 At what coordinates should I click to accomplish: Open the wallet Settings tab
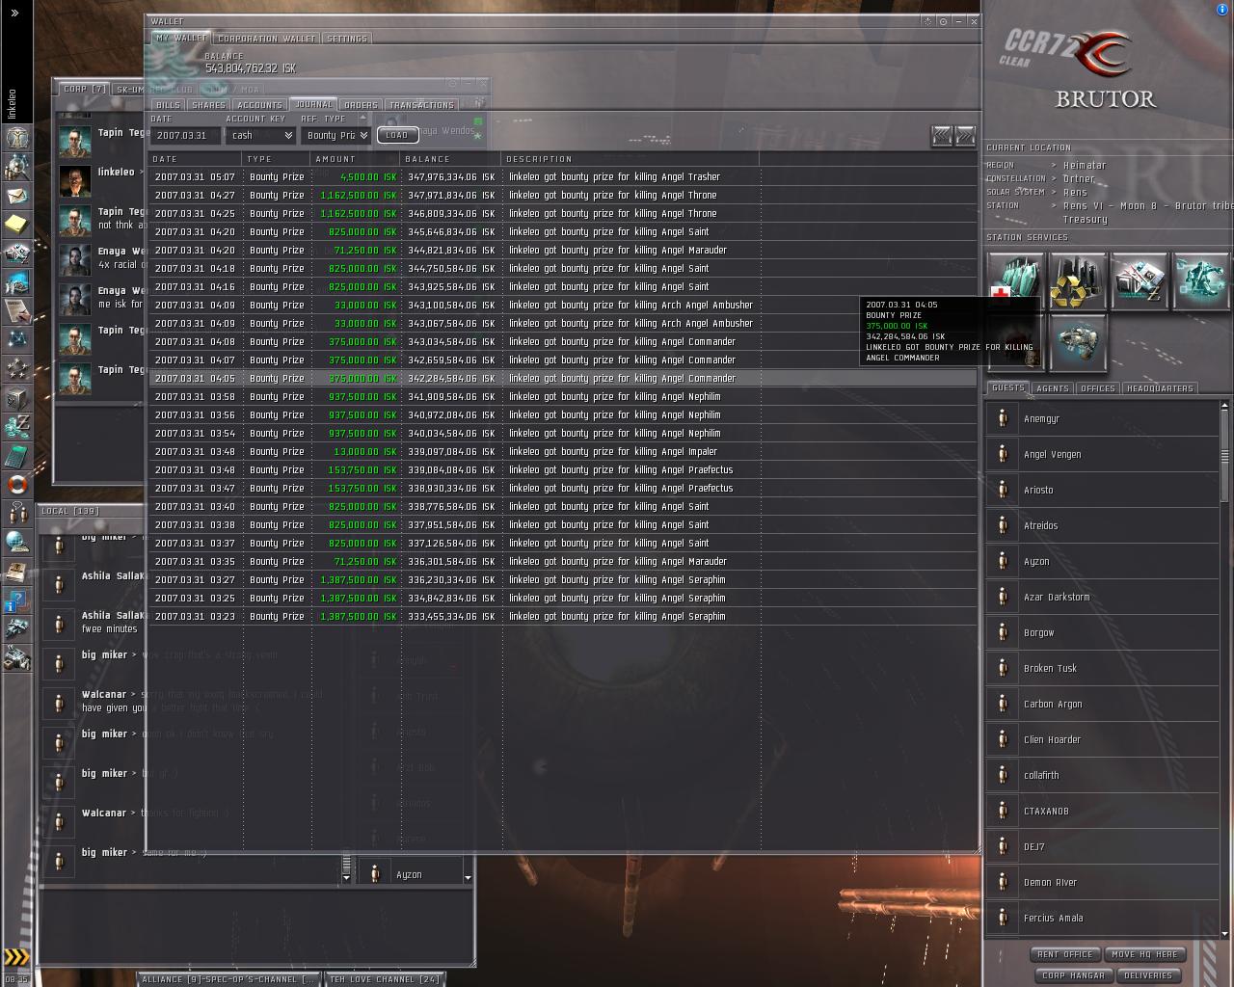coord(347,39)
